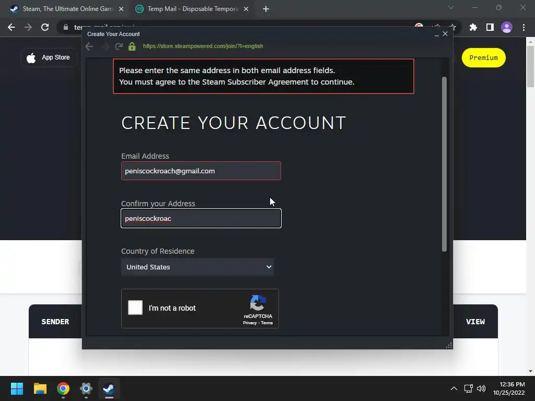This screenshot has width=535, height=401.
Task: Open reCAPTCHA Privacy link
Action: click(250, 323)
